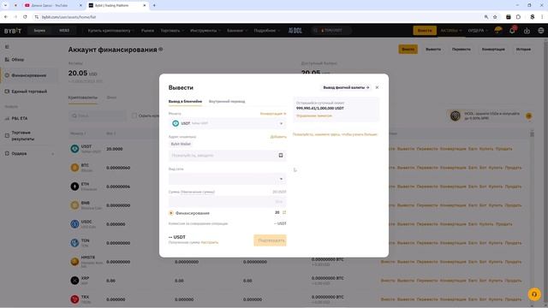Click the История button on account page

point(523,50)
